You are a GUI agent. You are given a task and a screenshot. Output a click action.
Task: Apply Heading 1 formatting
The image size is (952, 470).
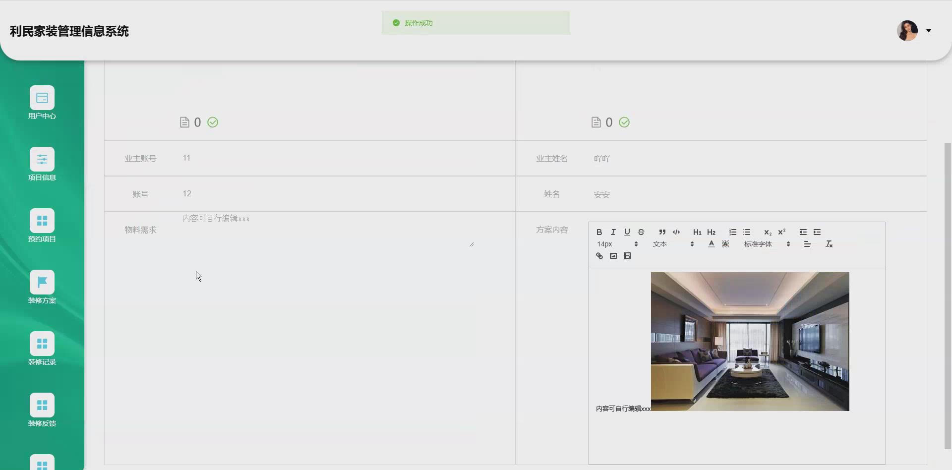[697, 232]
